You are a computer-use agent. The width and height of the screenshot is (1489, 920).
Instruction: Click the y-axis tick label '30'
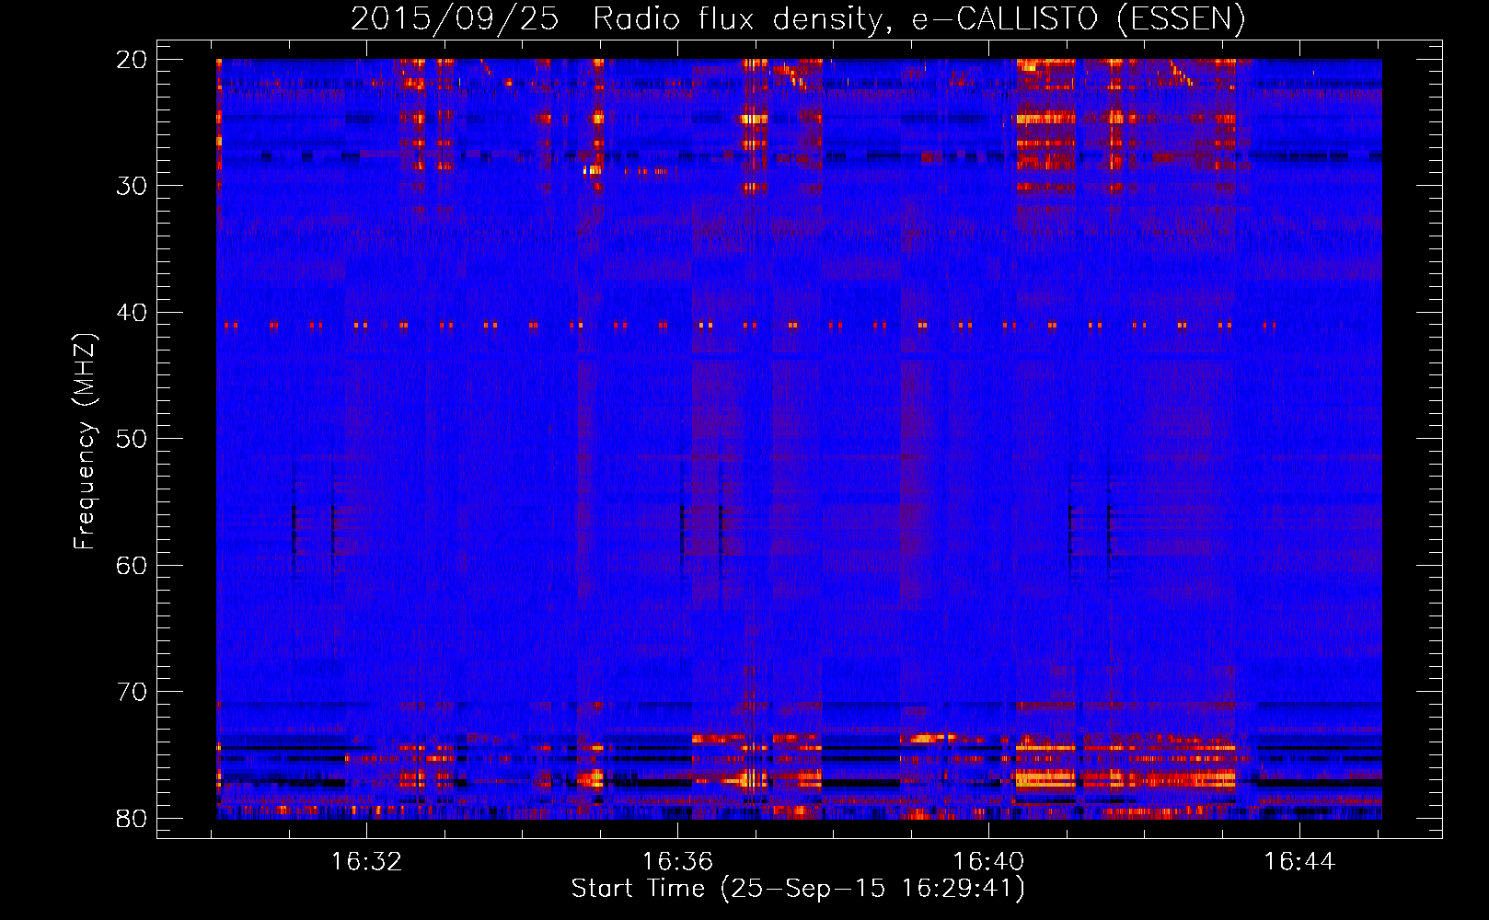click(133, 186)
